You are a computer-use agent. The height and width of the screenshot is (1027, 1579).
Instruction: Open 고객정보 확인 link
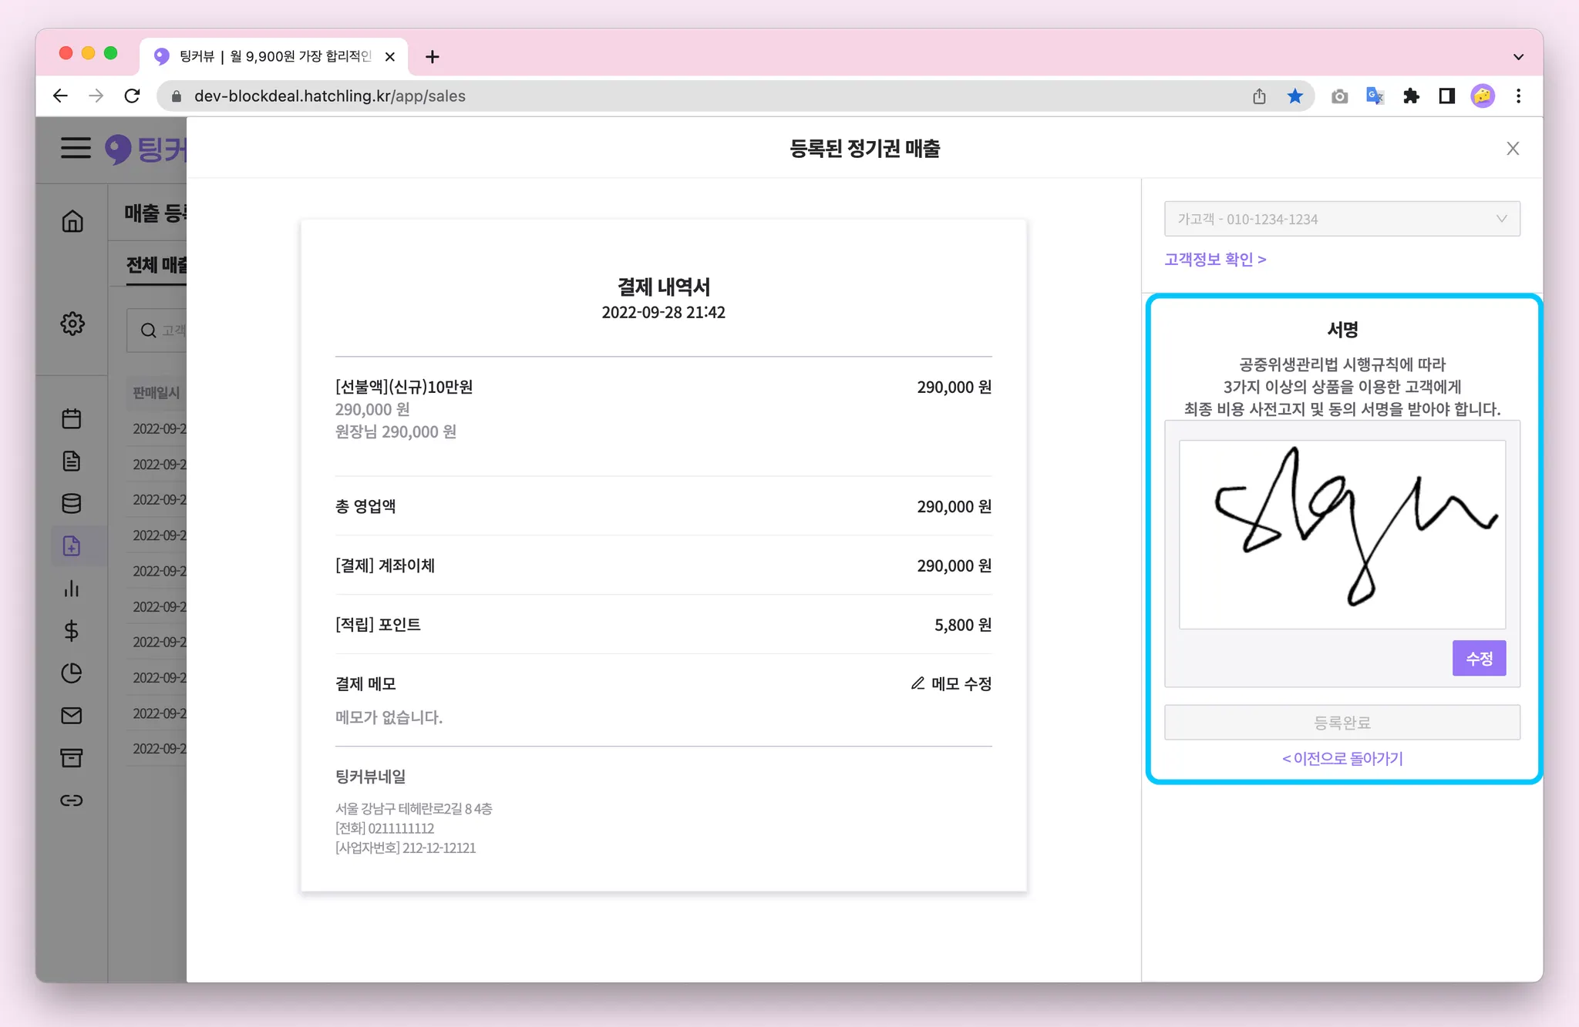click(1215, 260)
